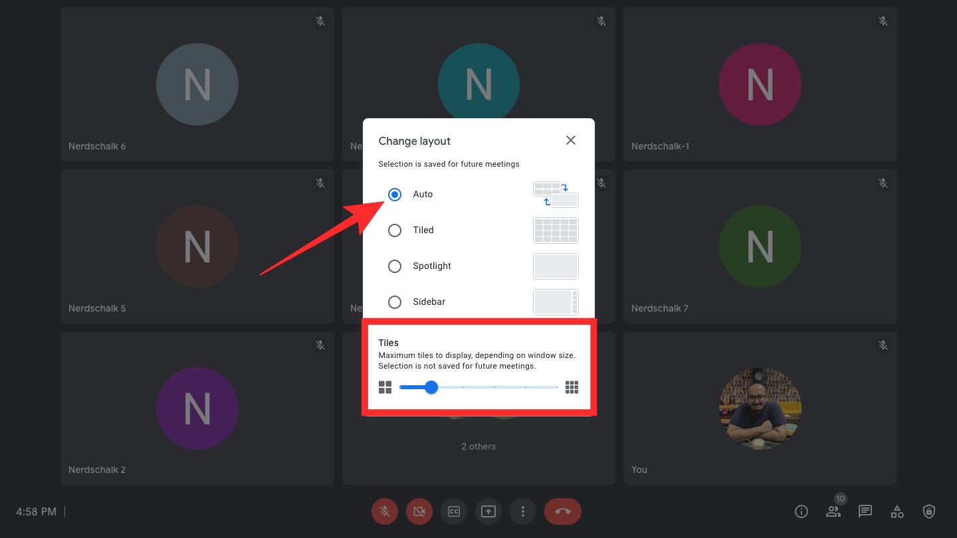Present your screen now
The width and height of the screenshot is (957, 538).
pyautogui.click(x=488, y=511)
